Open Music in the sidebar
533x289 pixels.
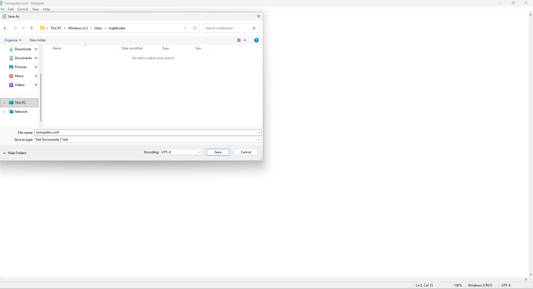[x=19, y=76]
